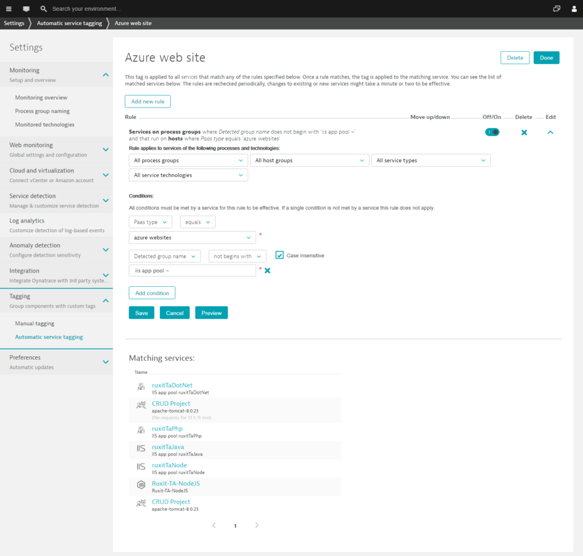Open the 'not begins with' operator dropdown
The image size is (583, 556).
tap(237, 256)
